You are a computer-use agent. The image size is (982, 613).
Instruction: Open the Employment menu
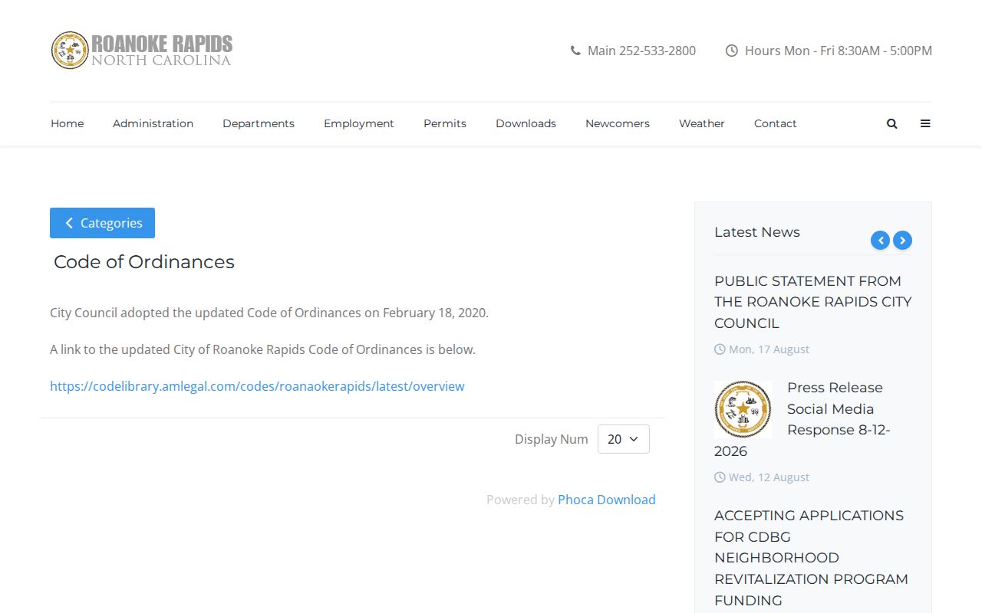click(359, 123)
